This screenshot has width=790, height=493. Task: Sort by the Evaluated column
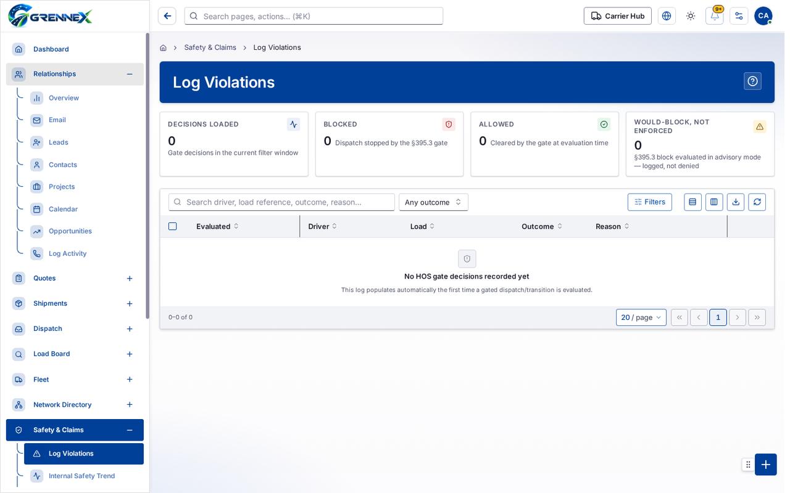point(217,226)
